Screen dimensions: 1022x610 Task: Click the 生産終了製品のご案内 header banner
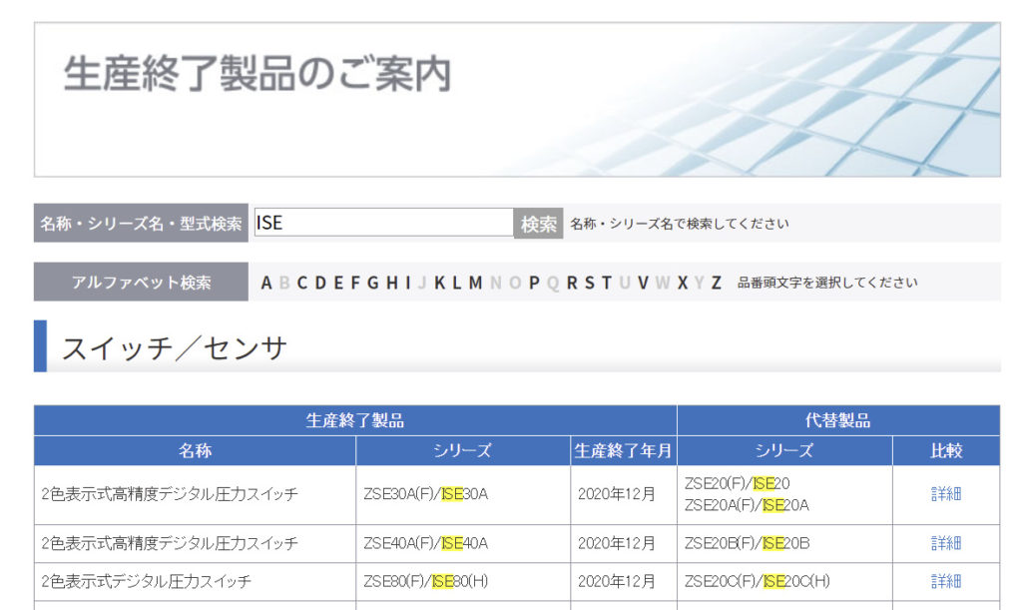(x=517, y=99)
